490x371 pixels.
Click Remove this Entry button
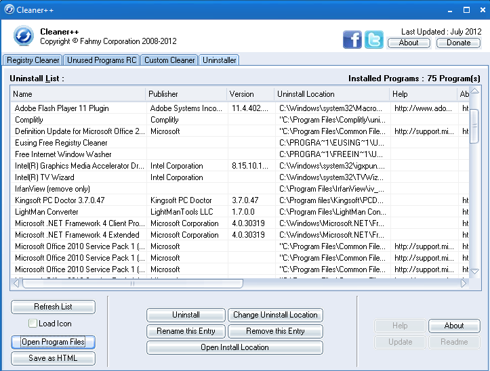[275, 331]
